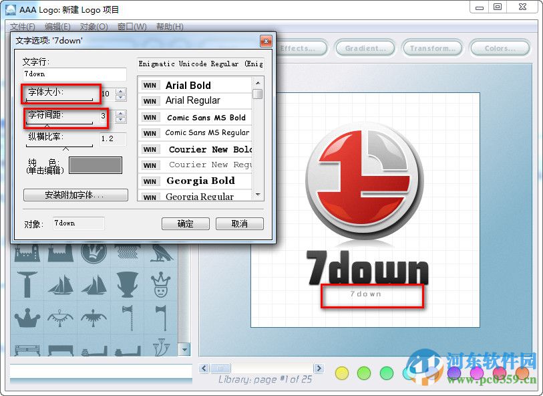Pick the crown emblem inside a circle
Viewport: 543px width, 396px height.
click(94, 253)
